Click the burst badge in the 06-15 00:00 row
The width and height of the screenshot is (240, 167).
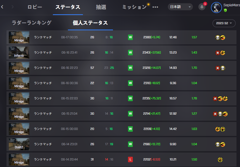click(218, 129)
